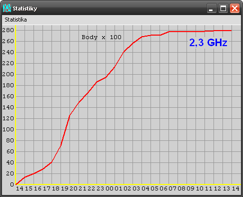
Task: Click hour 00 on the time axis
Action: [x=109, y=188]
